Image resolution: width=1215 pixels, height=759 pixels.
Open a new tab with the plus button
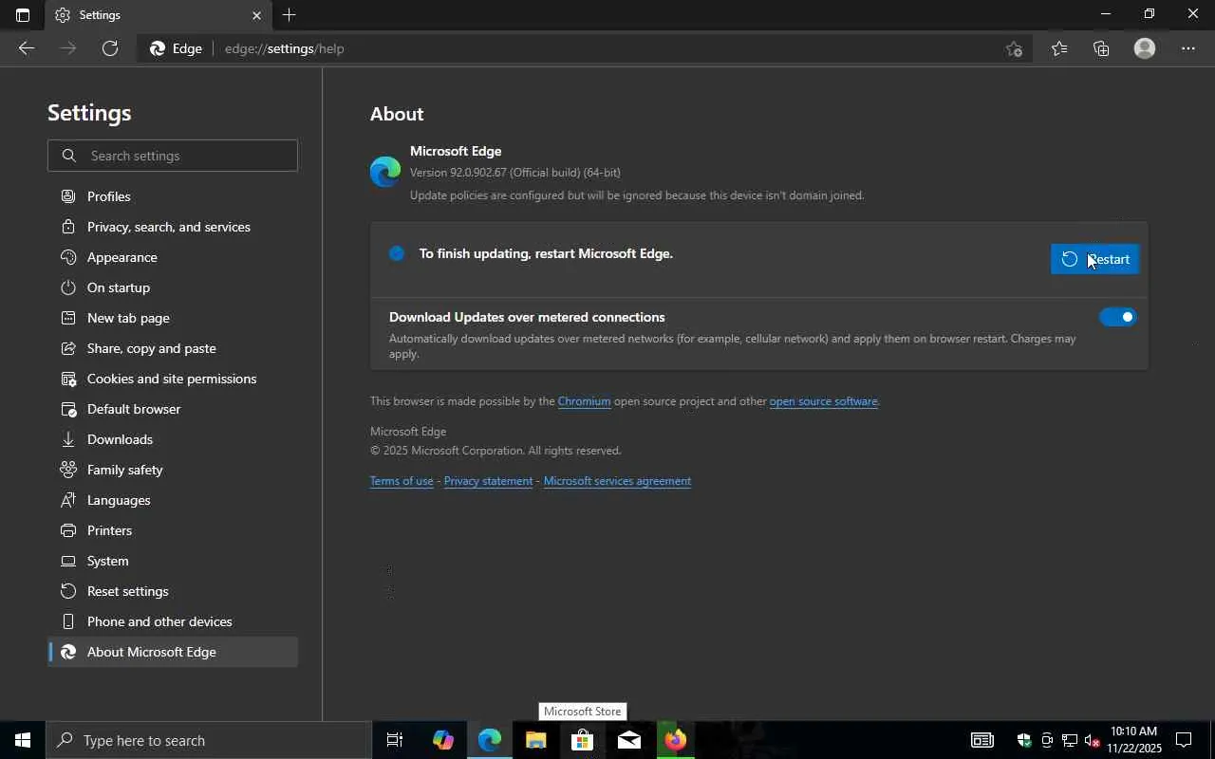[289, 15]
